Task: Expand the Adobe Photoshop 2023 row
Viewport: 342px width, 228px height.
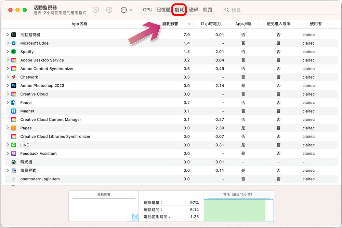Action: tap(8, 85)
